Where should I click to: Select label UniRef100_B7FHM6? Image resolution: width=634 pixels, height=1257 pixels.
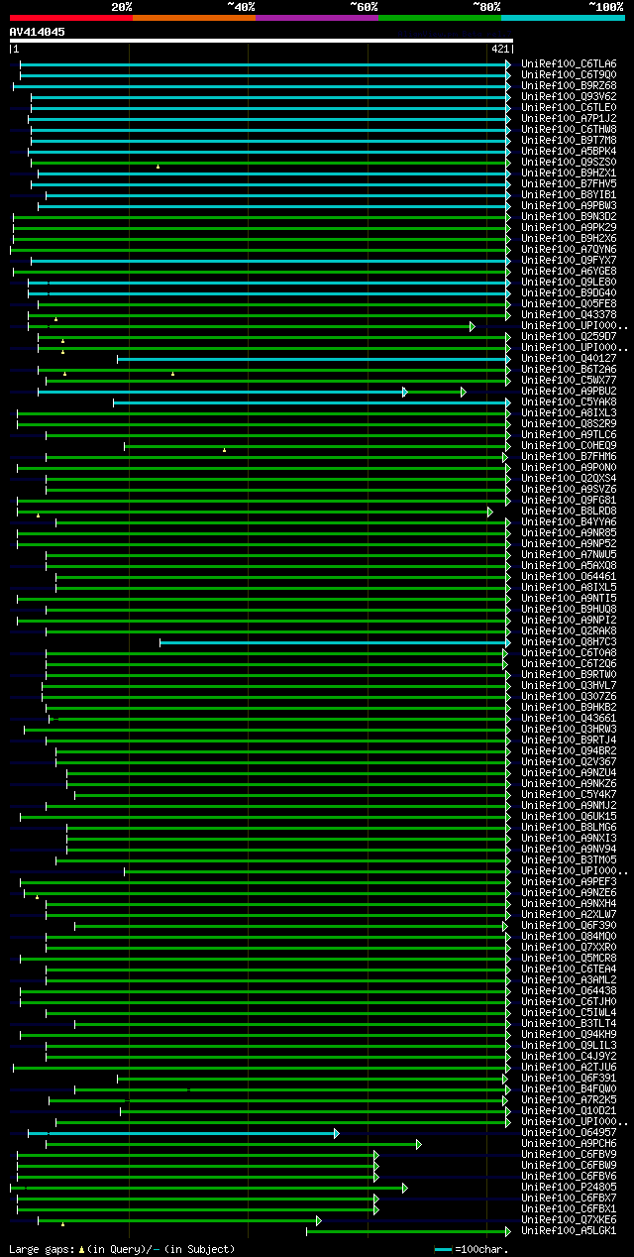tap(569, 457)
